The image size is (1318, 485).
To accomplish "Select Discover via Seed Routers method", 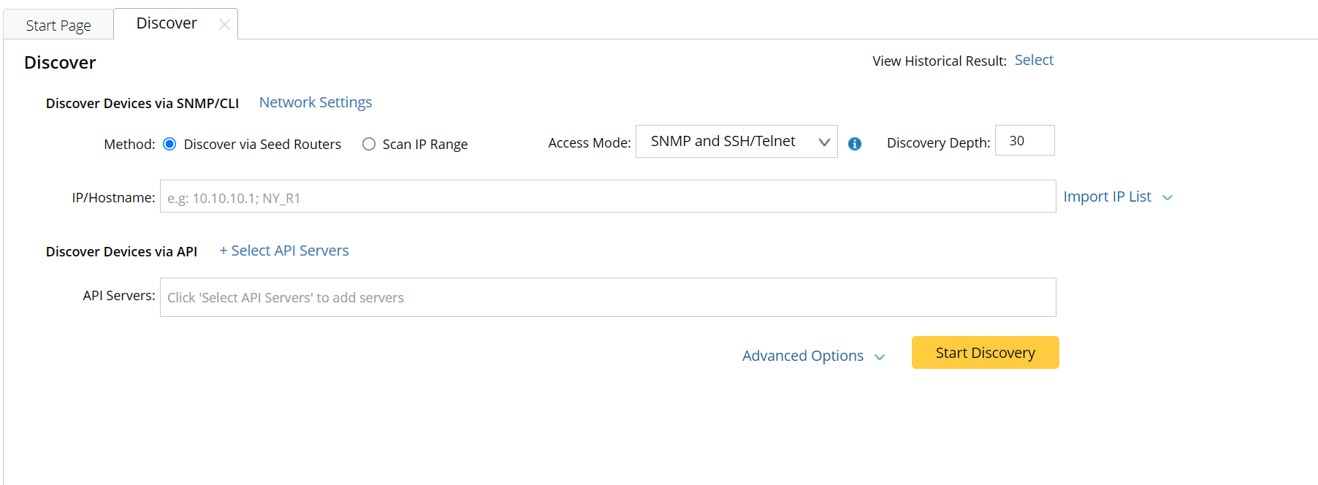I will point(169,144).
